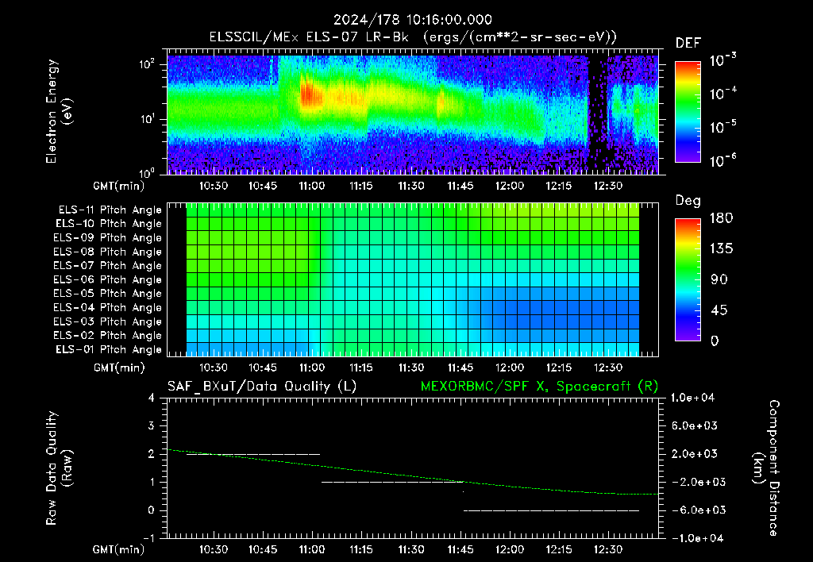
Task: Click the SAF_BXuT/Data Quality (L) legend
Action: [262, 387]
